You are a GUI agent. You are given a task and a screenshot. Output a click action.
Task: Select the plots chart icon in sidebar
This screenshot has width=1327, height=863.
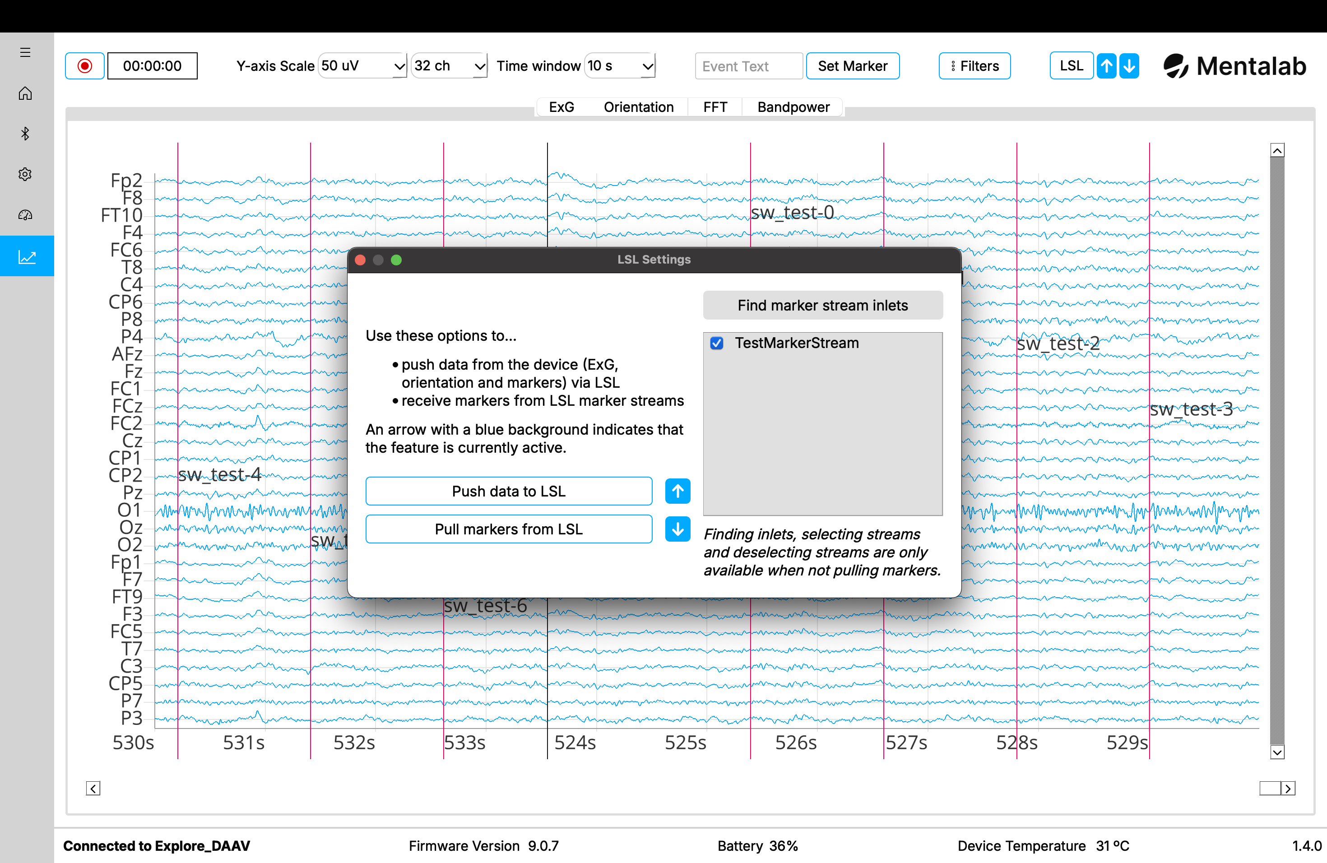pyautogui.click(x=27, y=256)
